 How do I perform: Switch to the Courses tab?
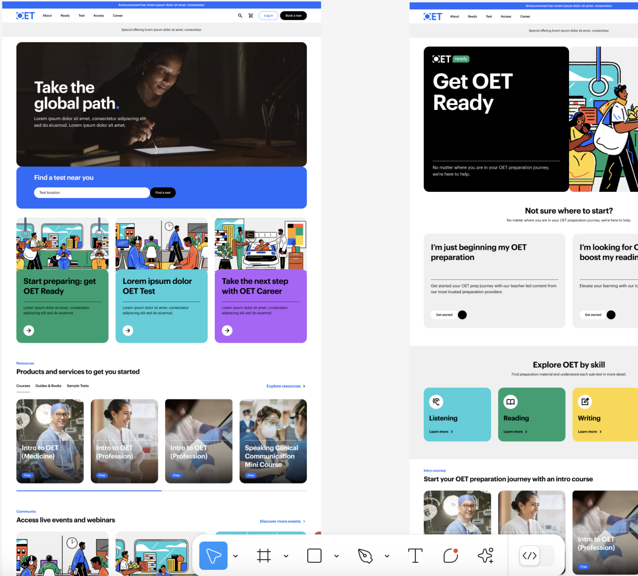pos(23,386)
